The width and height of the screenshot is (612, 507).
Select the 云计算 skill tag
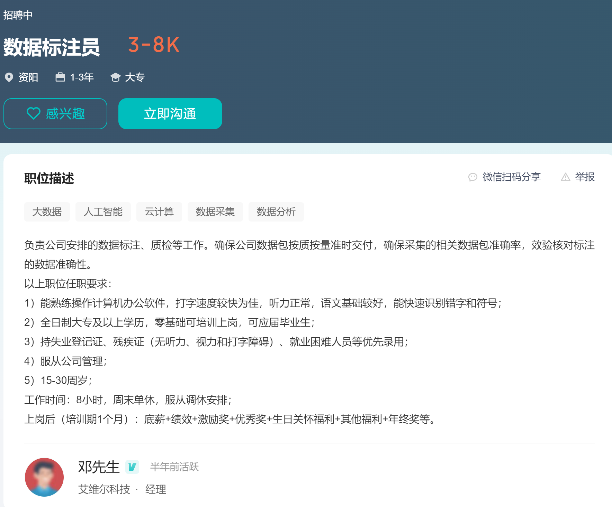tap(159, 212)
